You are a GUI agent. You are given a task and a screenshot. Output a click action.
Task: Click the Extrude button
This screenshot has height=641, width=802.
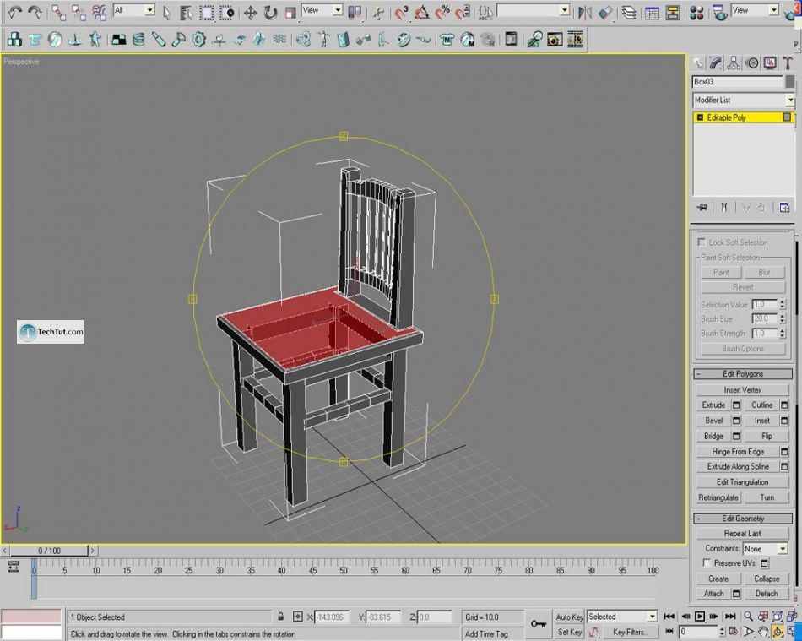(x=713, y=405)
